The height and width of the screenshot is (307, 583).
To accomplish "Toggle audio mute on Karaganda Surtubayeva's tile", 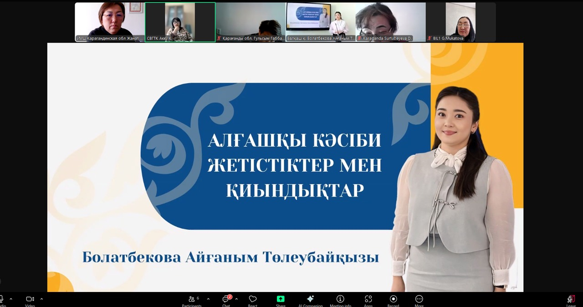I will pyautogui.click(x=360, y=39).
